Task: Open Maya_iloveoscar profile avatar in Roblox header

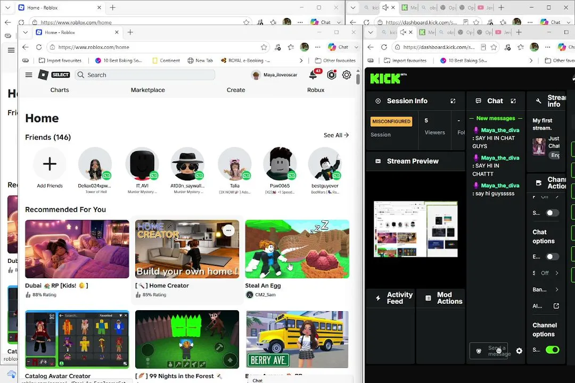Action: (256, 75)
